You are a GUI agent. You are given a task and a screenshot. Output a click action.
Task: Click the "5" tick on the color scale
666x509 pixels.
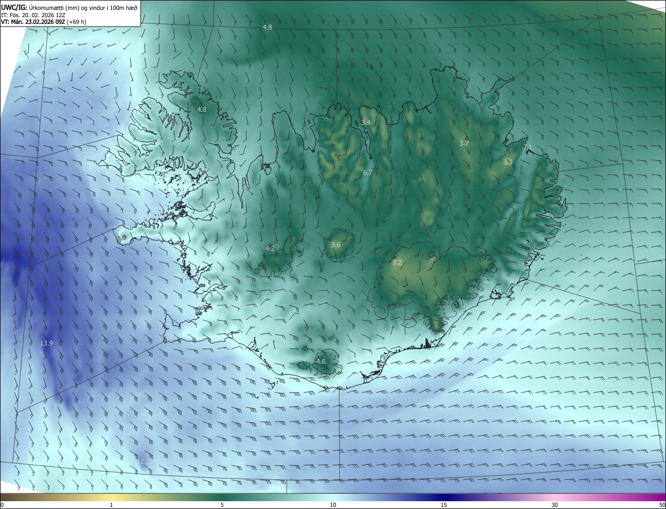222,505
